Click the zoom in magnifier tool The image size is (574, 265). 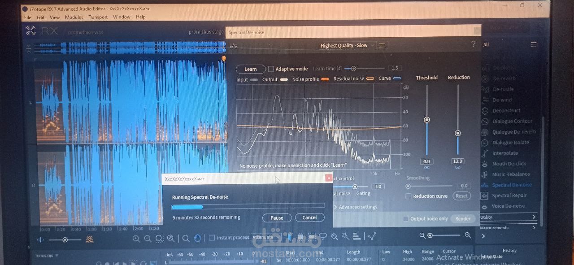[136, 239]
